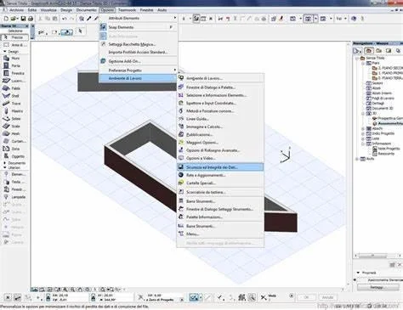Select the Oggetto object tool
The image size is (403, 310).
click(x=14, y=156)
